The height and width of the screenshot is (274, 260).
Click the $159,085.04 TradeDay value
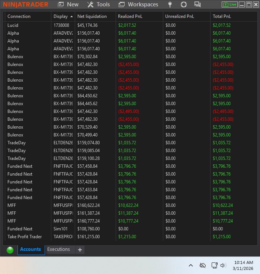[89, 151]
